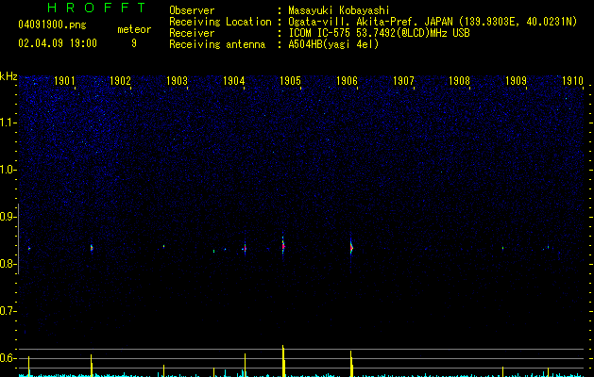Select the filename 04091900.png

click(52, 25)
